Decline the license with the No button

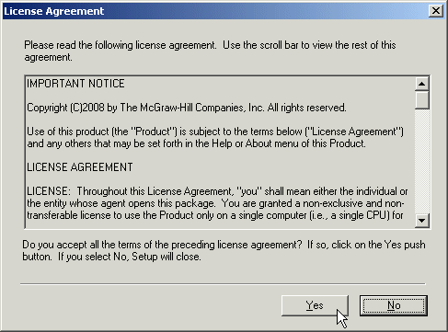(x=394, y=305)
